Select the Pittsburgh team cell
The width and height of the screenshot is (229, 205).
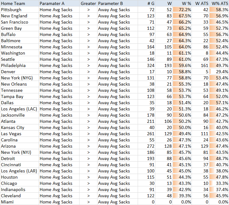pos(19,10)
